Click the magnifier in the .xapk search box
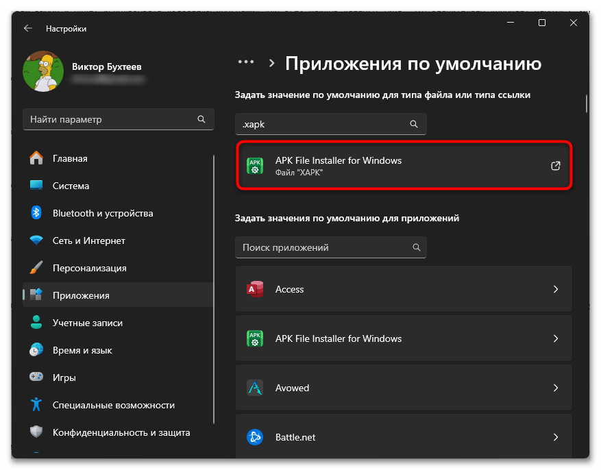 pyautogui.click(x=413, y=124)
